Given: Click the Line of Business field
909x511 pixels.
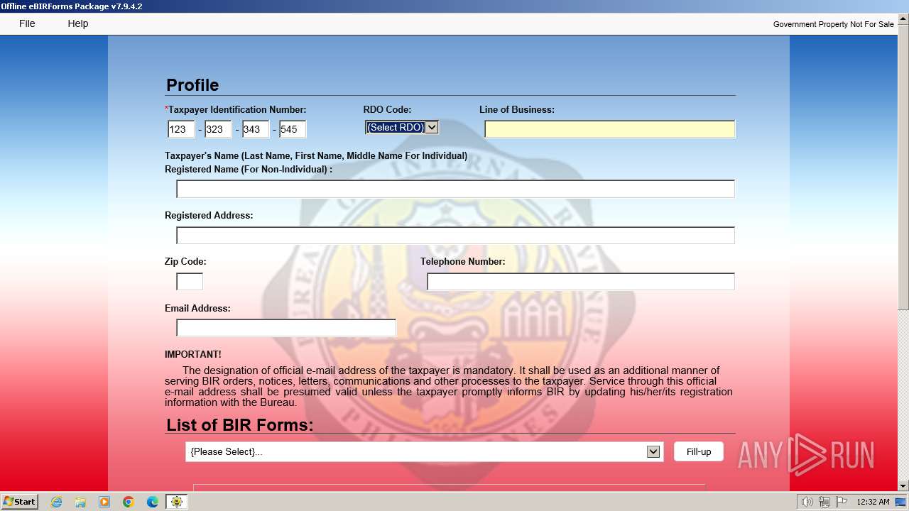Looking at the screenshot, I should 610,129.
